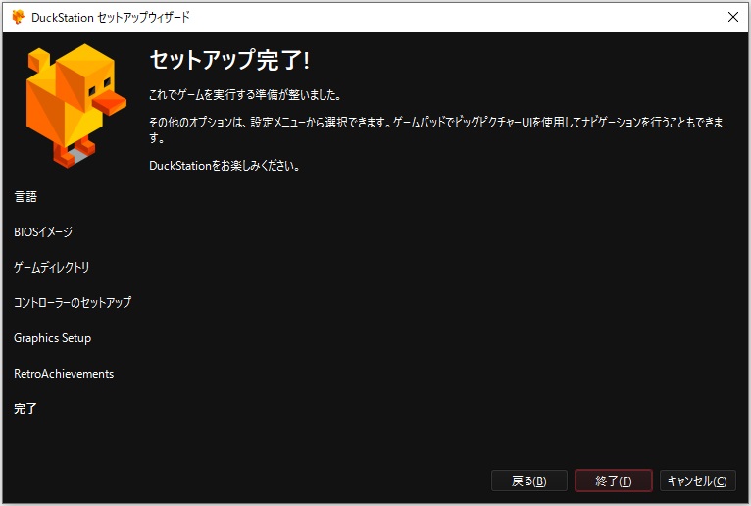This screenshot has height=506, width=751.
Task: Select the ゲームディレクトリ step
Action: [52, 268]
